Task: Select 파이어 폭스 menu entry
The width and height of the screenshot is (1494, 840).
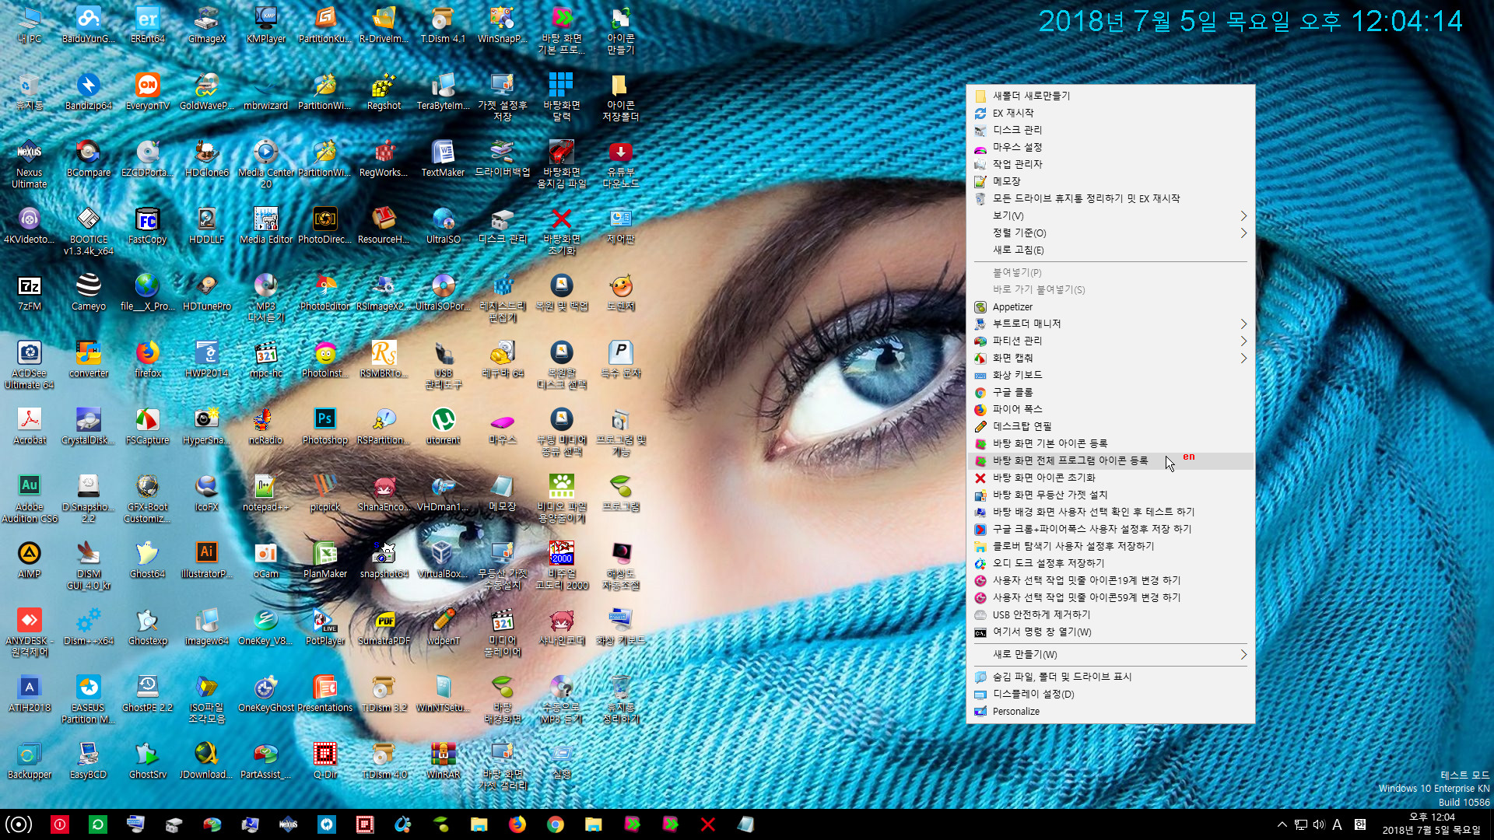Action: (1110, 409)
